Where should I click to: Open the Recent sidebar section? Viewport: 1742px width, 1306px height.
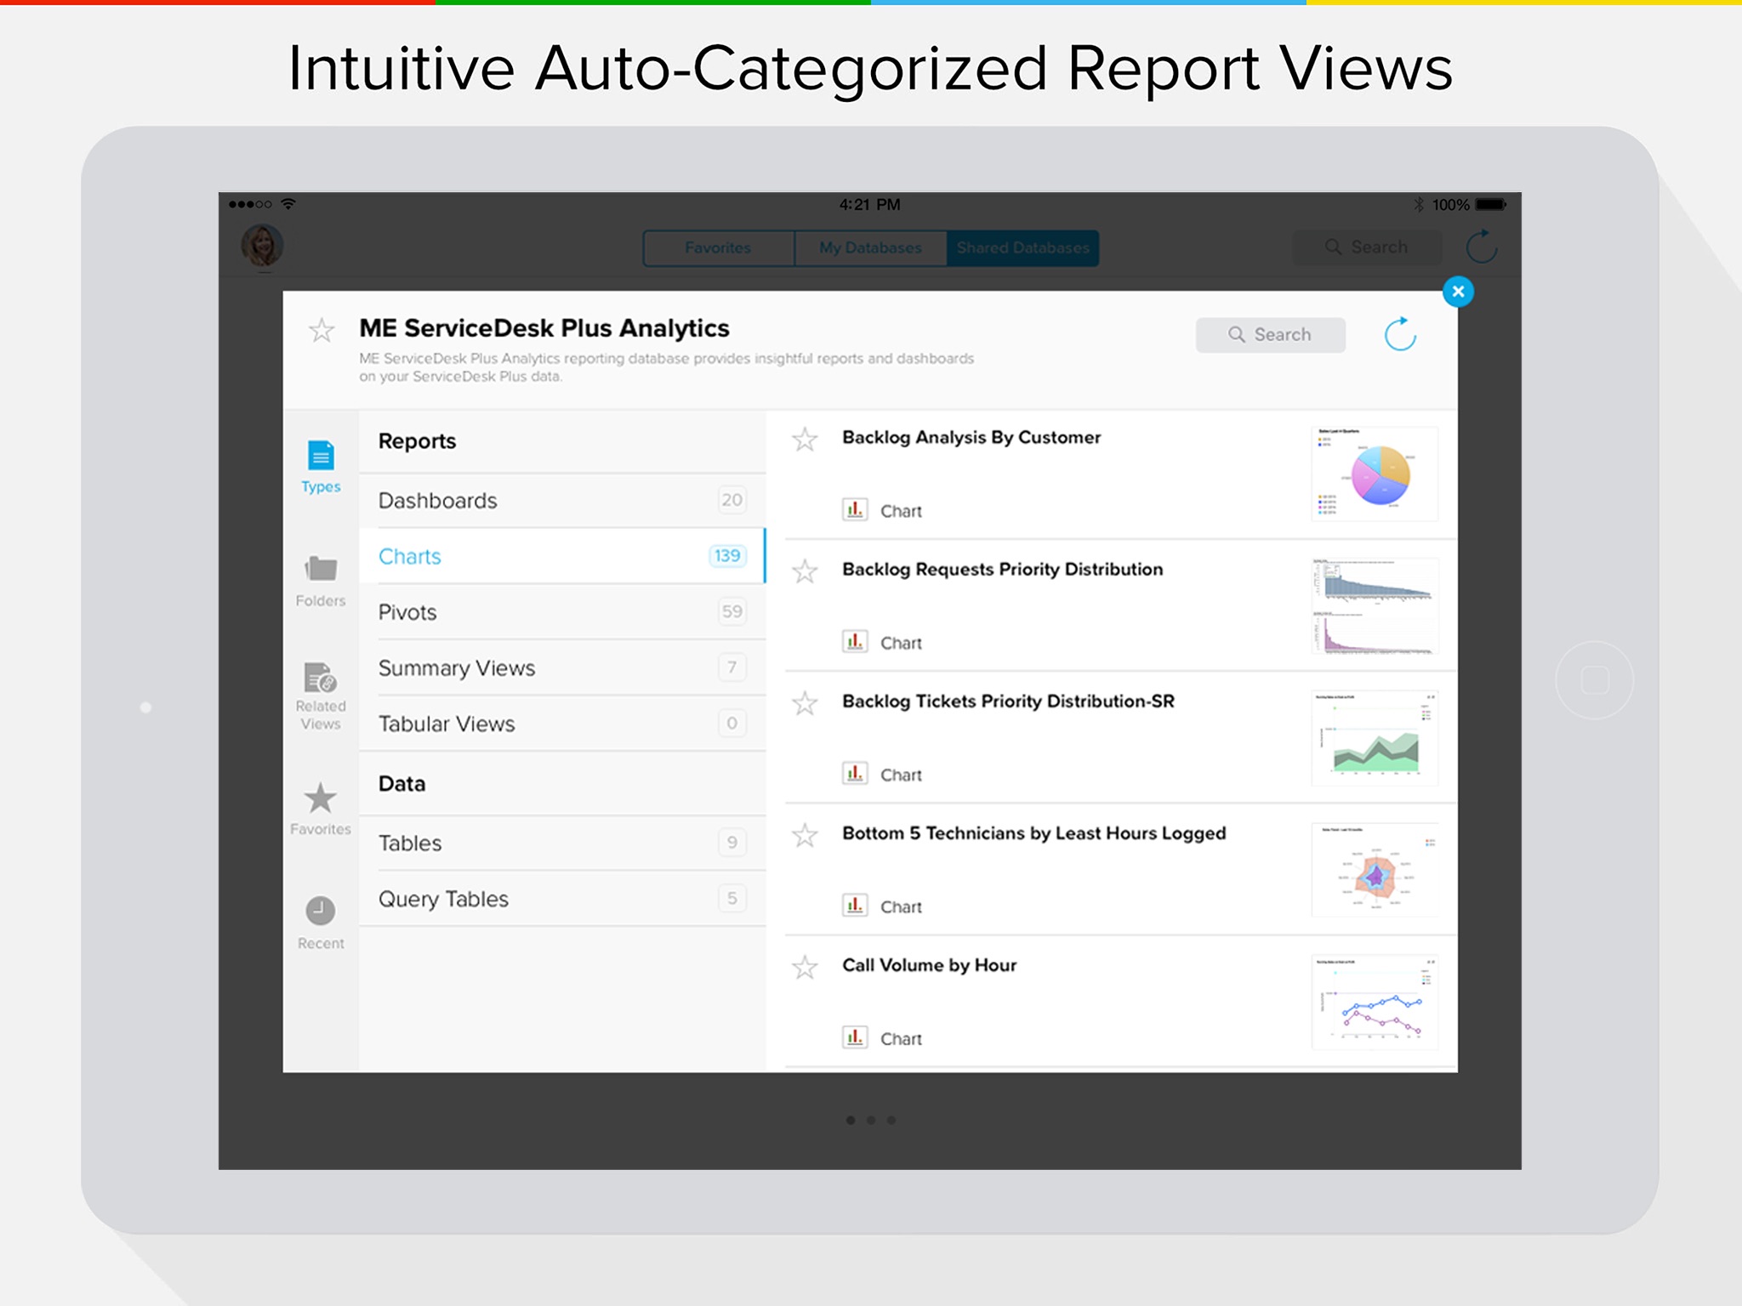click(x=321, y=923)
